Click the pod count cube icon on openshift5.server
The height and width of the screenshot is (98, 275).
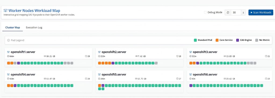(x=177, y=79)
